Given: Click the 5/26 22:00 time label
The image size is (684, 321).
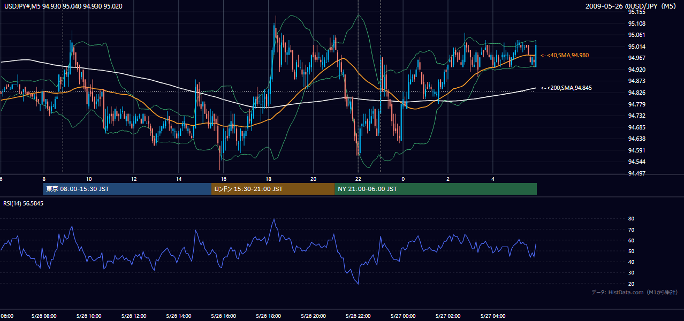Looking at the screenshot, I should click(359, 316).
